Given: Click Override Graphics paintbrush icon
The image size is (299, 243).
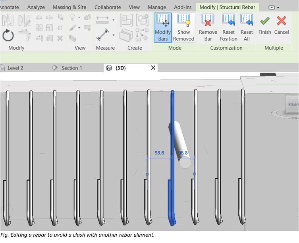Looking at the screenshot, I should tap(72, 28).
